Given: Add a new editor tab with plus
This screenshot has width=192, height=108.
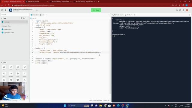Looking at the screenshot, I should 46,15.
